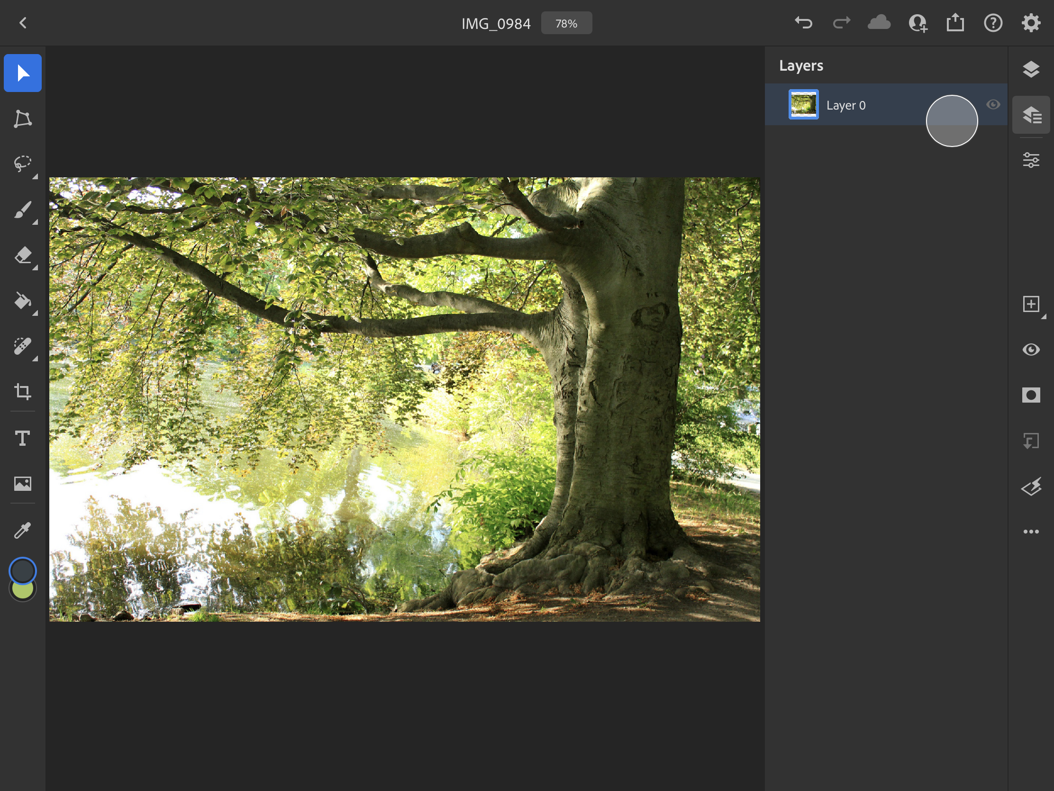Open the Layer Properties panel
The image size is (1054, 791).
1031,160
